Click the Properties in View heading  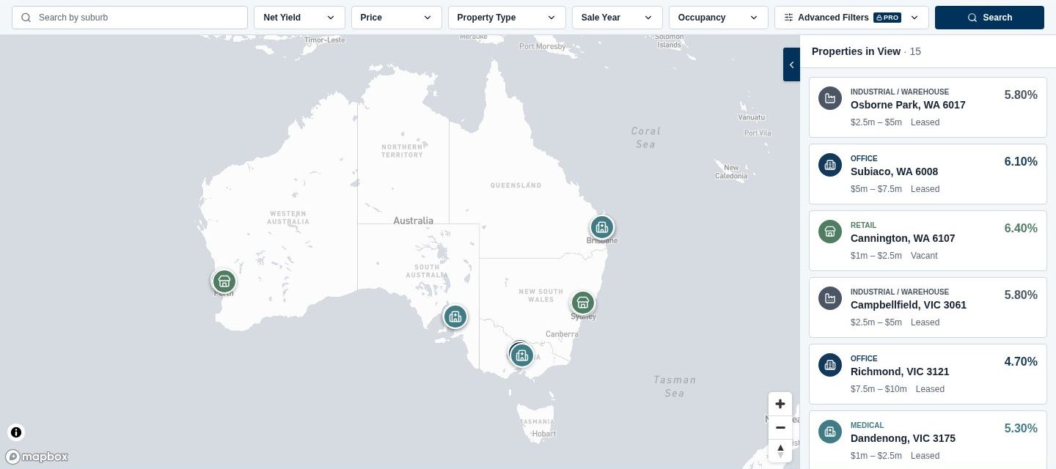tap(856, 51)
